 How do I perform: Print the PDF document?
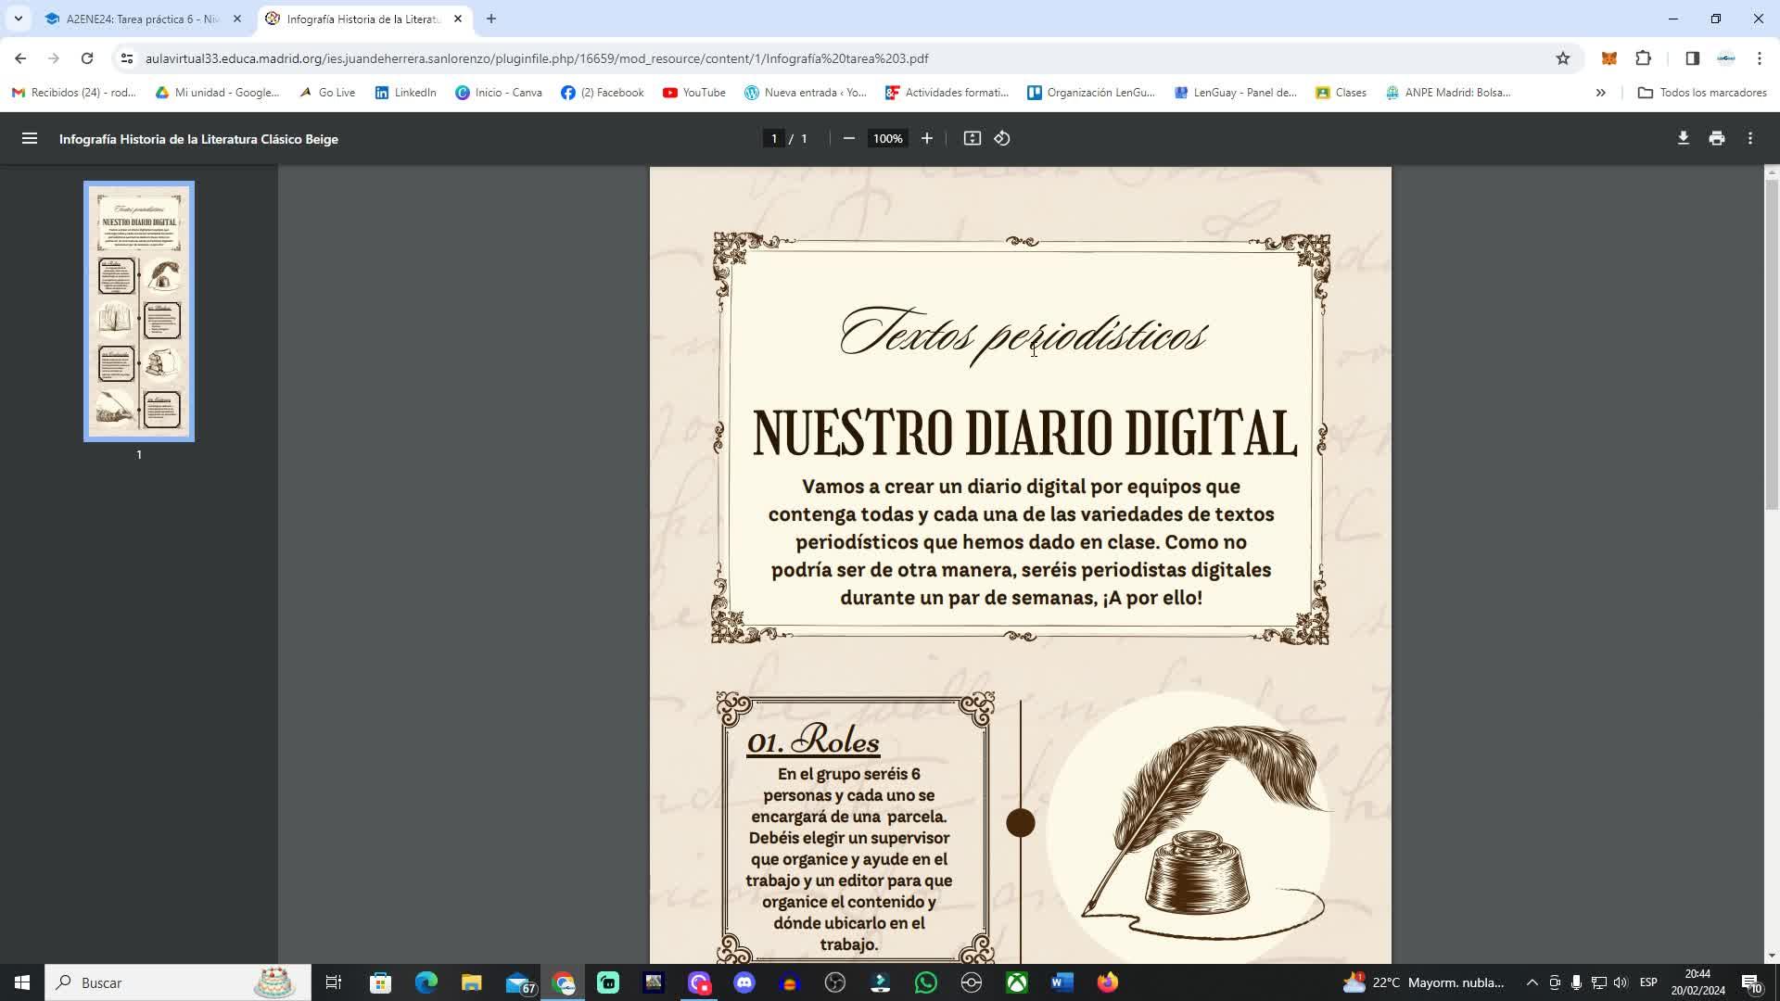1716,139
